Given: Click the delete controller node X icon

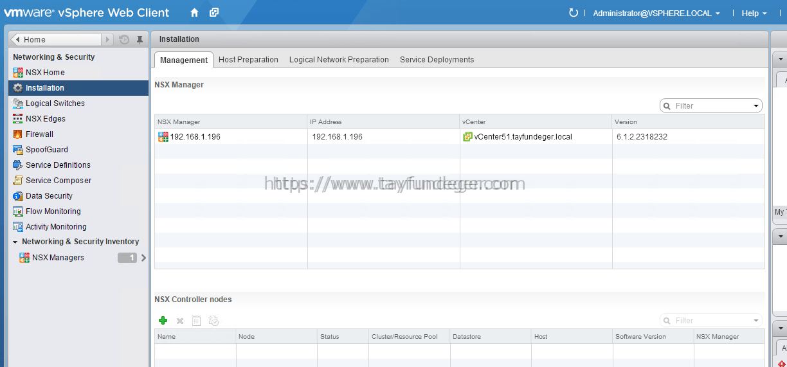Looking at the screenshot, I should (x=180, y=321).
